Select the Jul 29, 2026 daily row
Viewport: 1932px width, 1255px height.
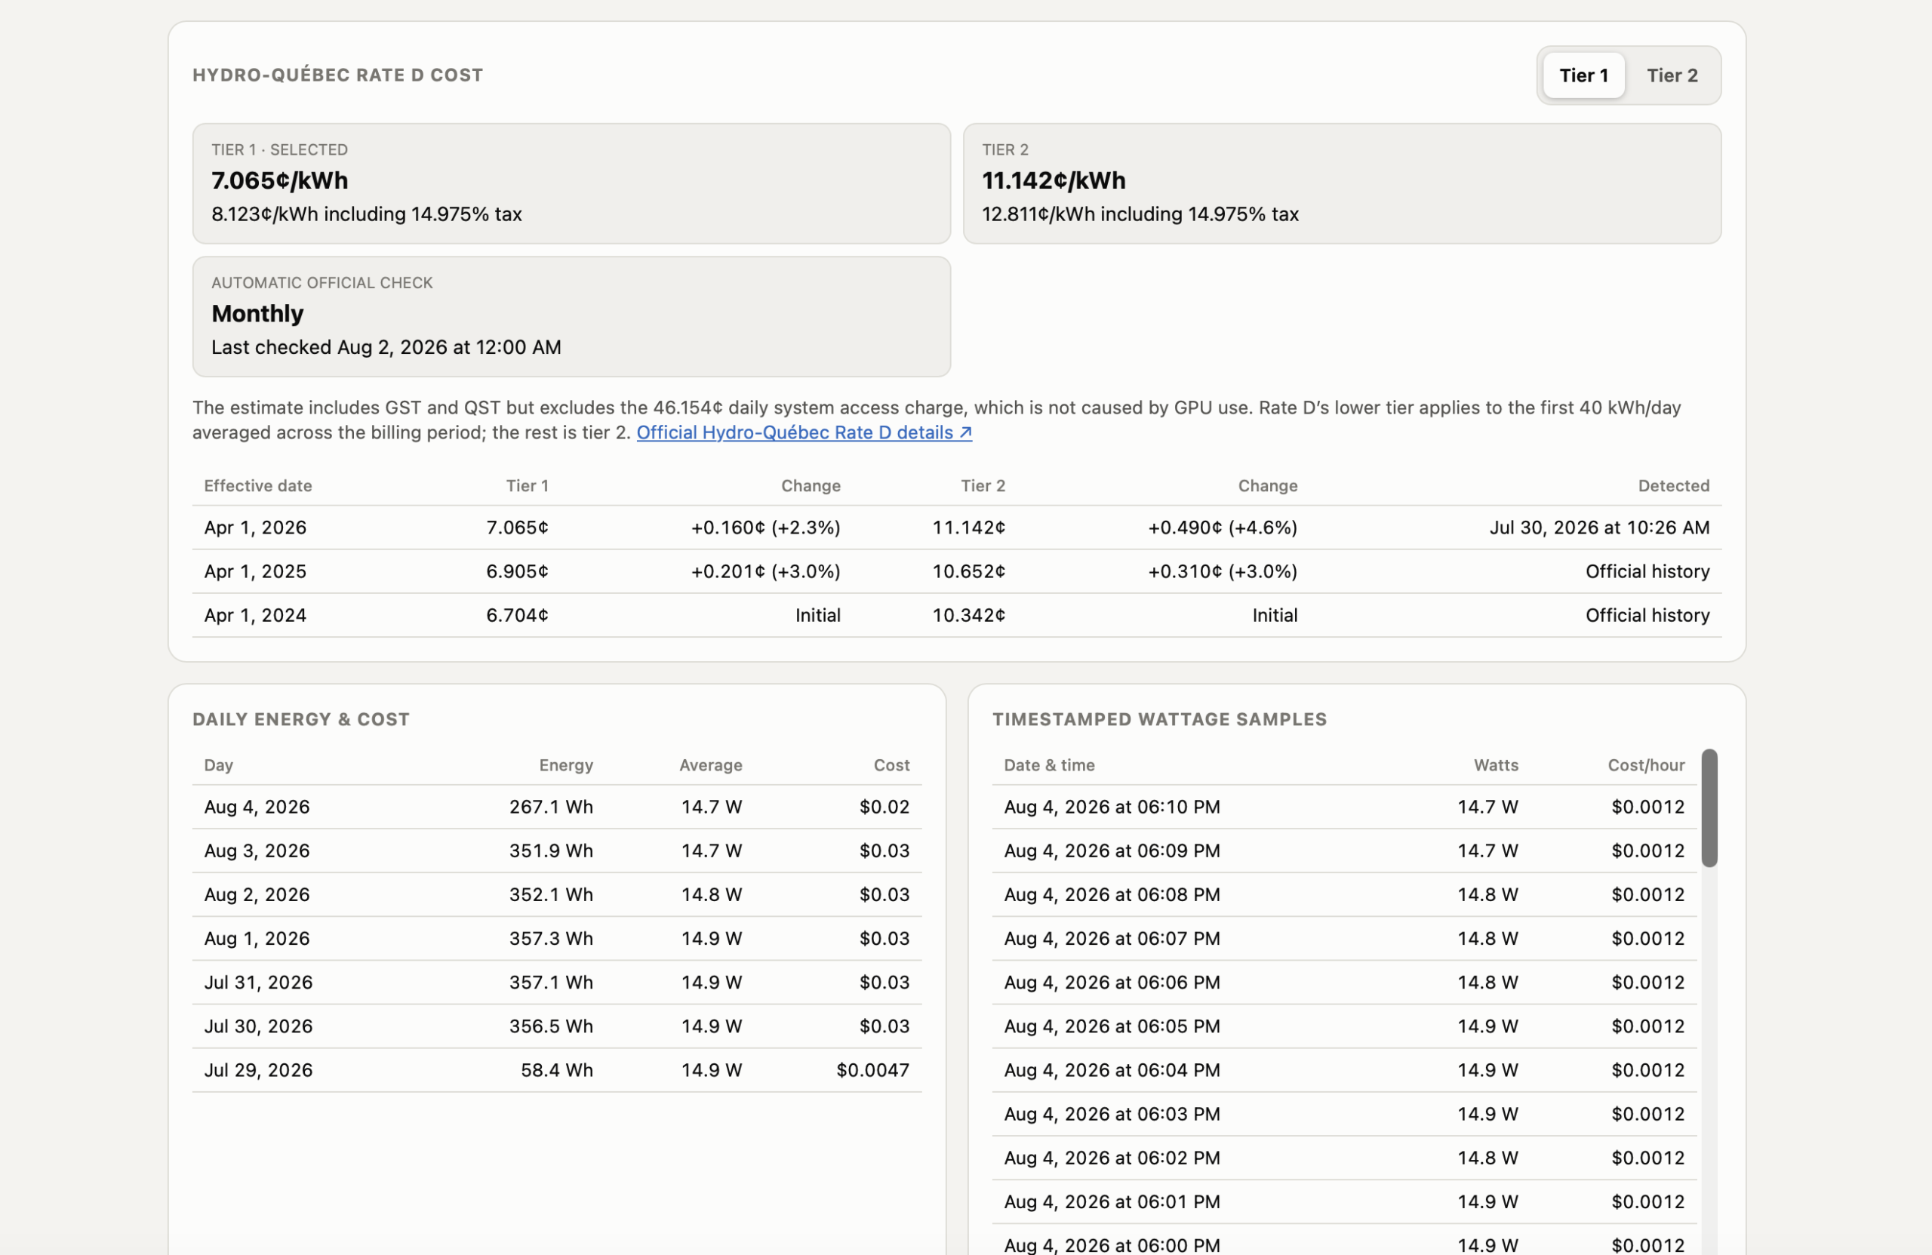(557, 1070)
